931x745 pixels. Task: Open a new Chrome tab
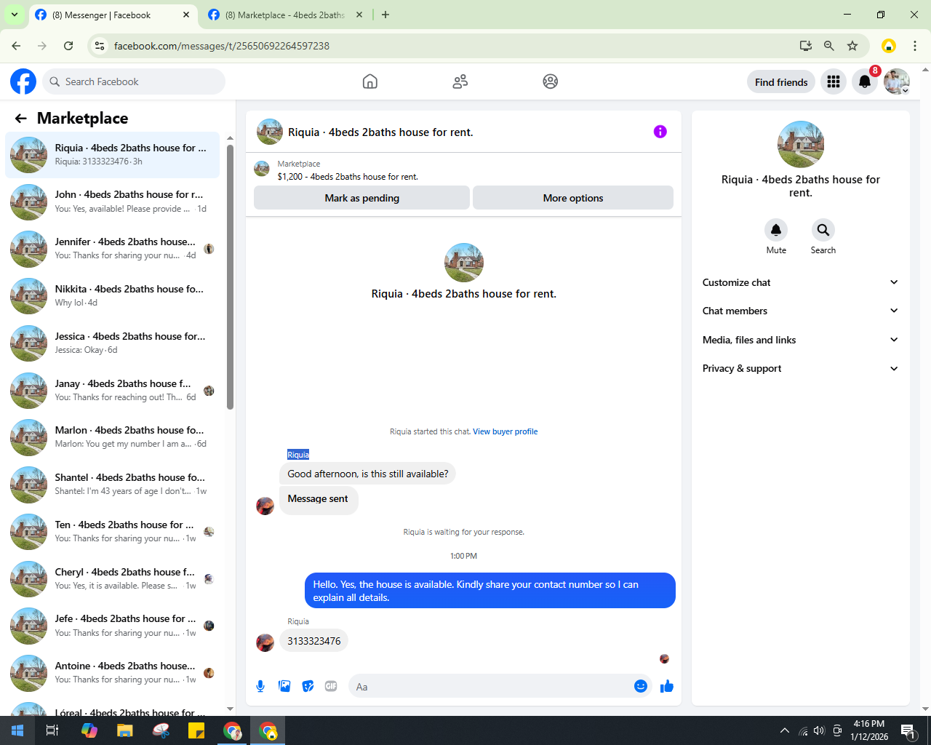(x=385, y=15)
